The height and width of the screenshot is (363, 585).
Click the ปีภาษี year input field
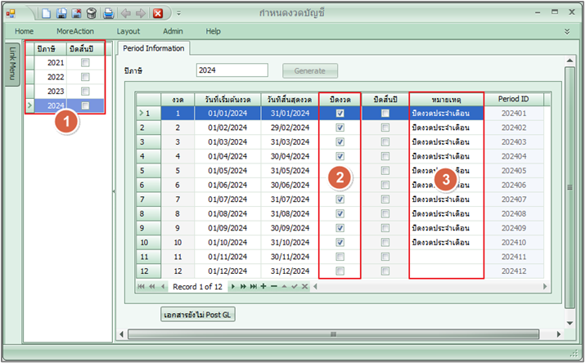coord(232,70)
